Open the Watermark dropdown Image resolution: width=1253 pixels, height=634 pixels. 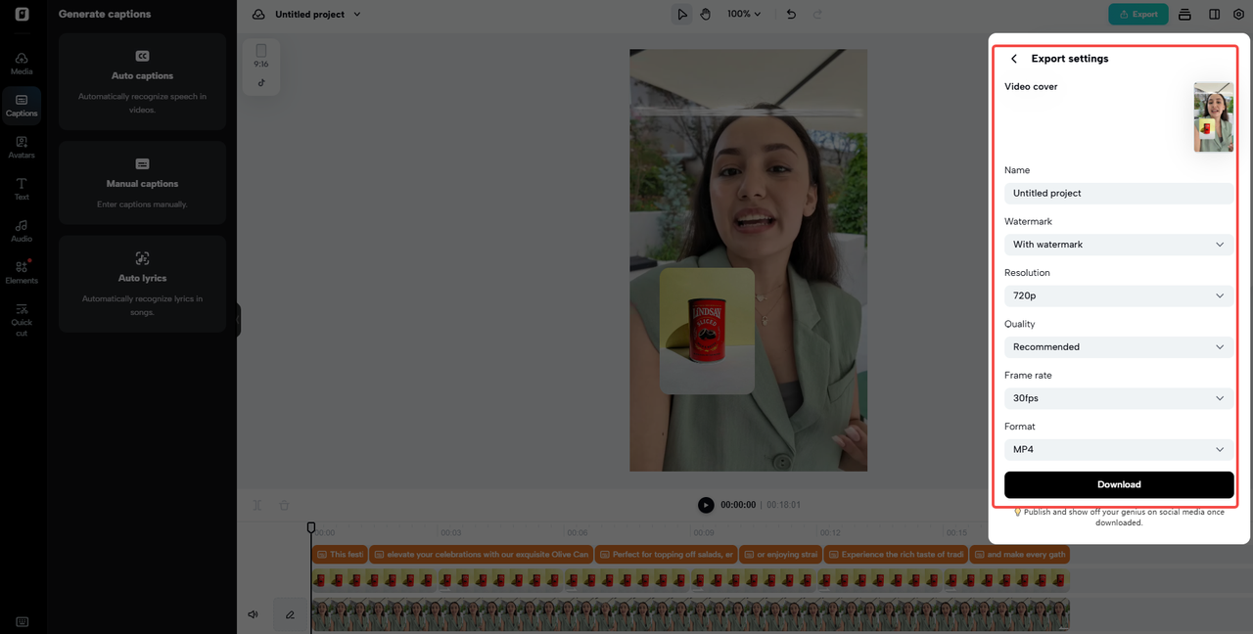click(x=1118, y=244)
